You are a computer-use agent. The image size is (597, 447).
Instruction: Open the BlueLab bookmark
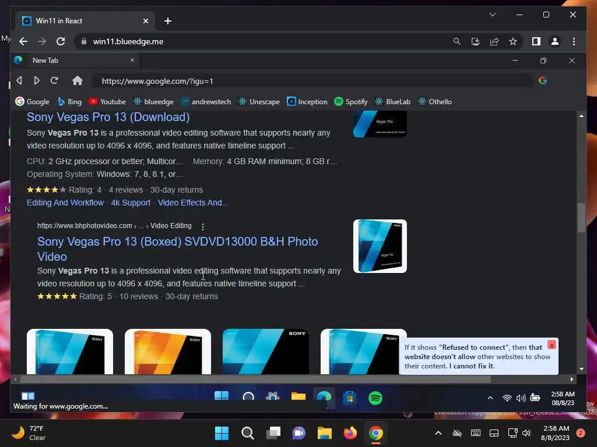pyautogui.click(x=392, y=101)
